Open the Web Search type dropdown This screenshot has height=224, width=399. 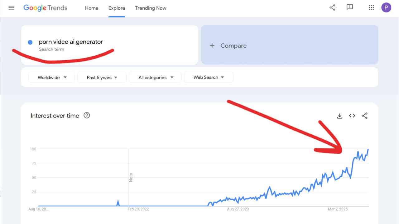tap(209, 77)
